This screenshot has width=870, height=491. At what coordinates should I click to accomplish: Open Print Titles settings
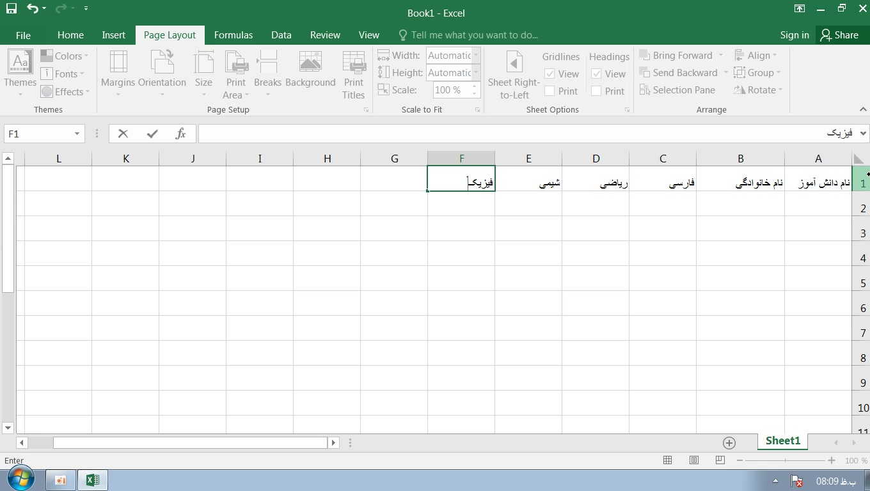coord(353,75)
